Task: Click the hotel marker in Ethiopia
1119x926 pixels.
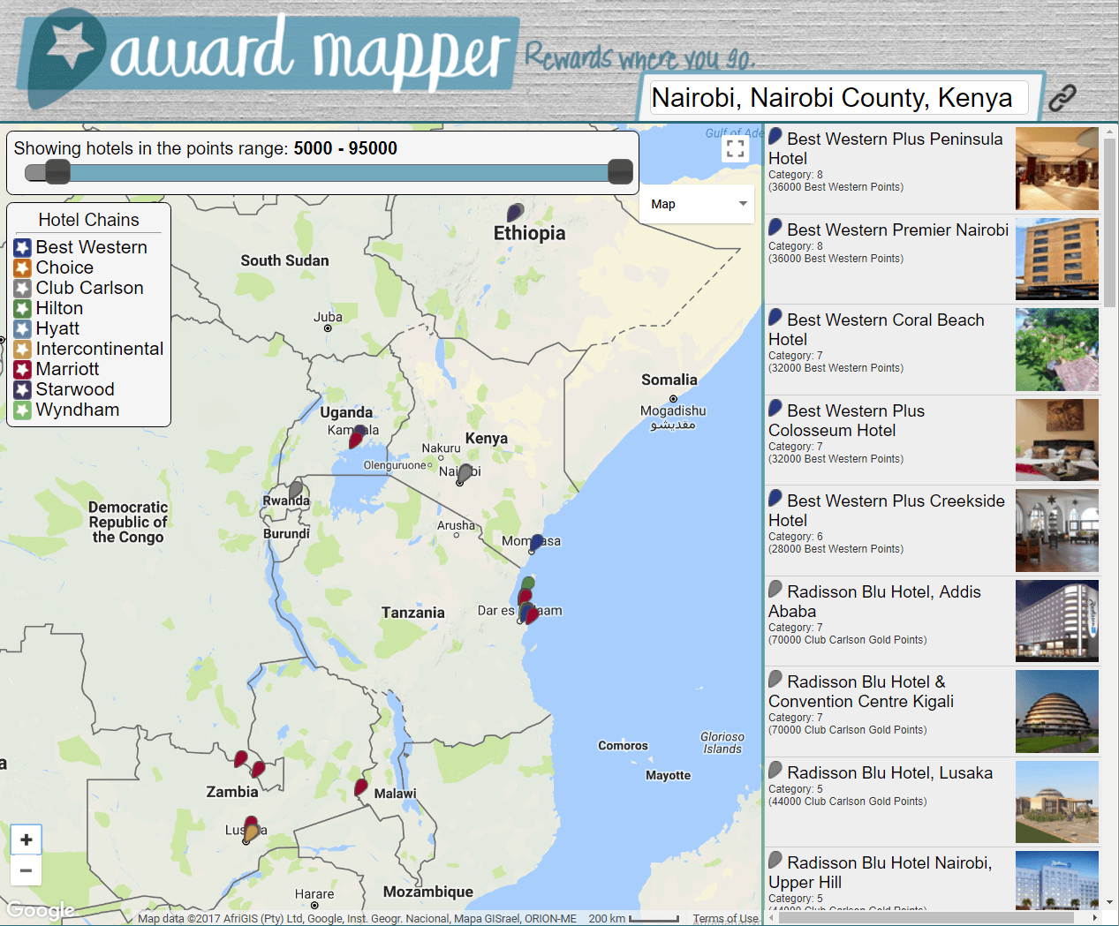Action: 515,213
